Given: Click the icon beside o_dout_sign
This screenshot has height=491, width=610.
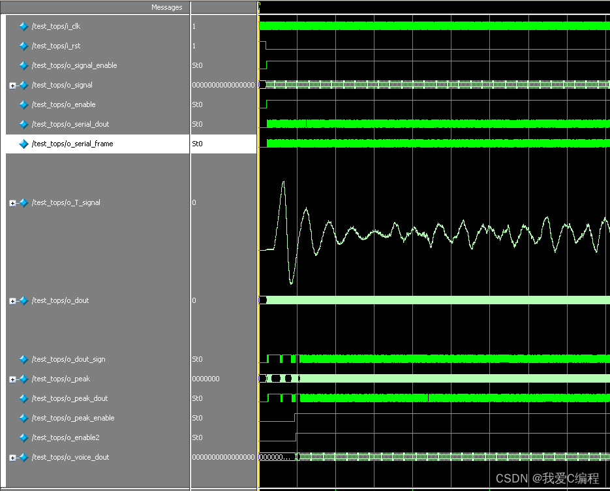Looking at the screenshot, I should (23, 360).
